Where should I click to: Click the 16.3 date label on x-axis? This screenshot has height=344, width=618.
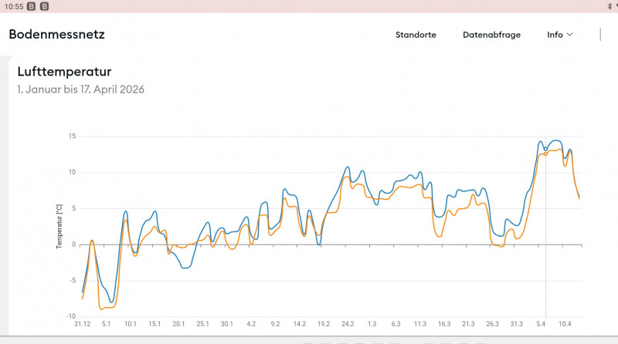(x=444, y=324)
